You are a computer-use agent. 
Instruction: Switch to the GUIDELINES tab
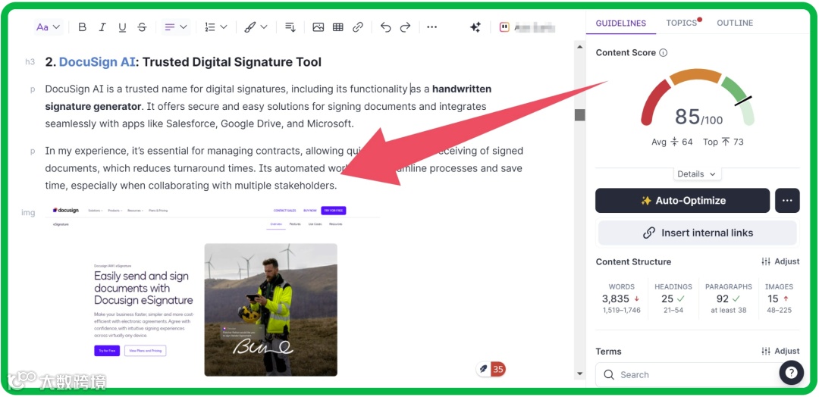pos(621,23)
